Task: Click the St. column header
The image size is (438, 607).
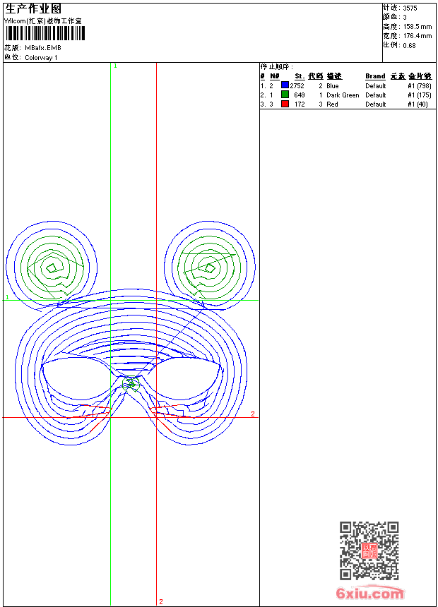Action: point(300,76)
